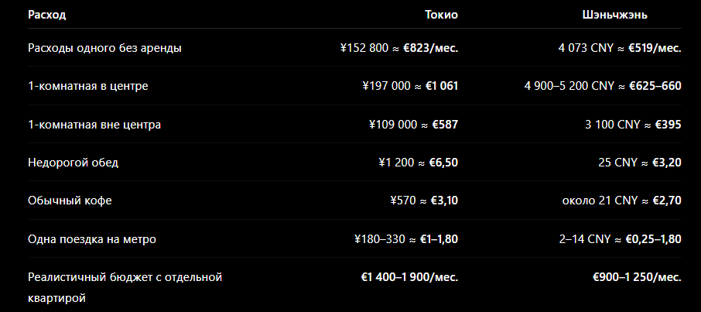Select the 'Недорогой обед' row label
Image resolution: width=701 pixels, height=312 pixels.
pyautogui.click(x=73, y=163)
